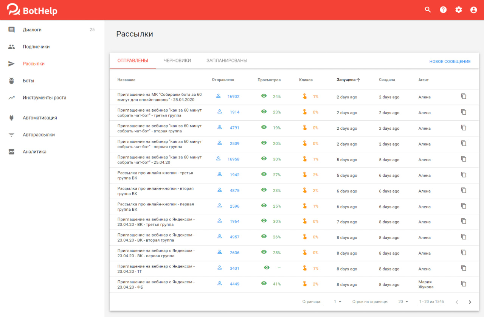Click the НОВОЕ СООБЩЕНИЕ link

coord(450,61)
